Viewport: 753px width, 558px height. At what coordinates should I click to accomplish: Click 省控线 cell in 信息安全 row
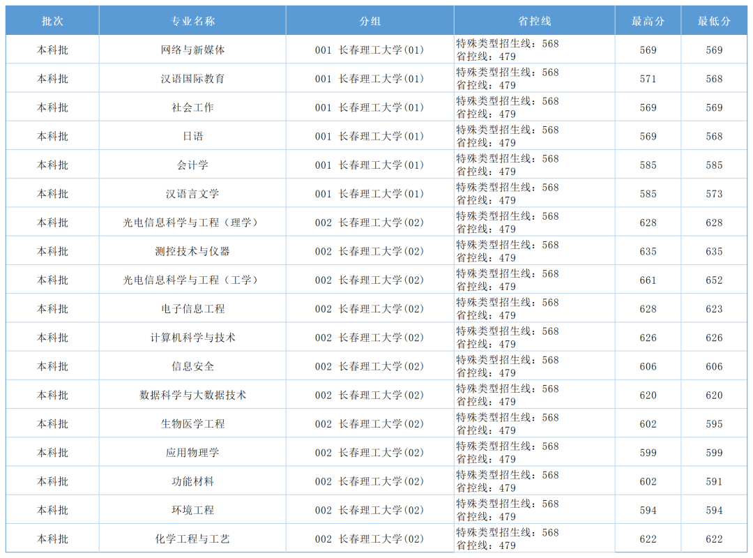click(535, 366)
